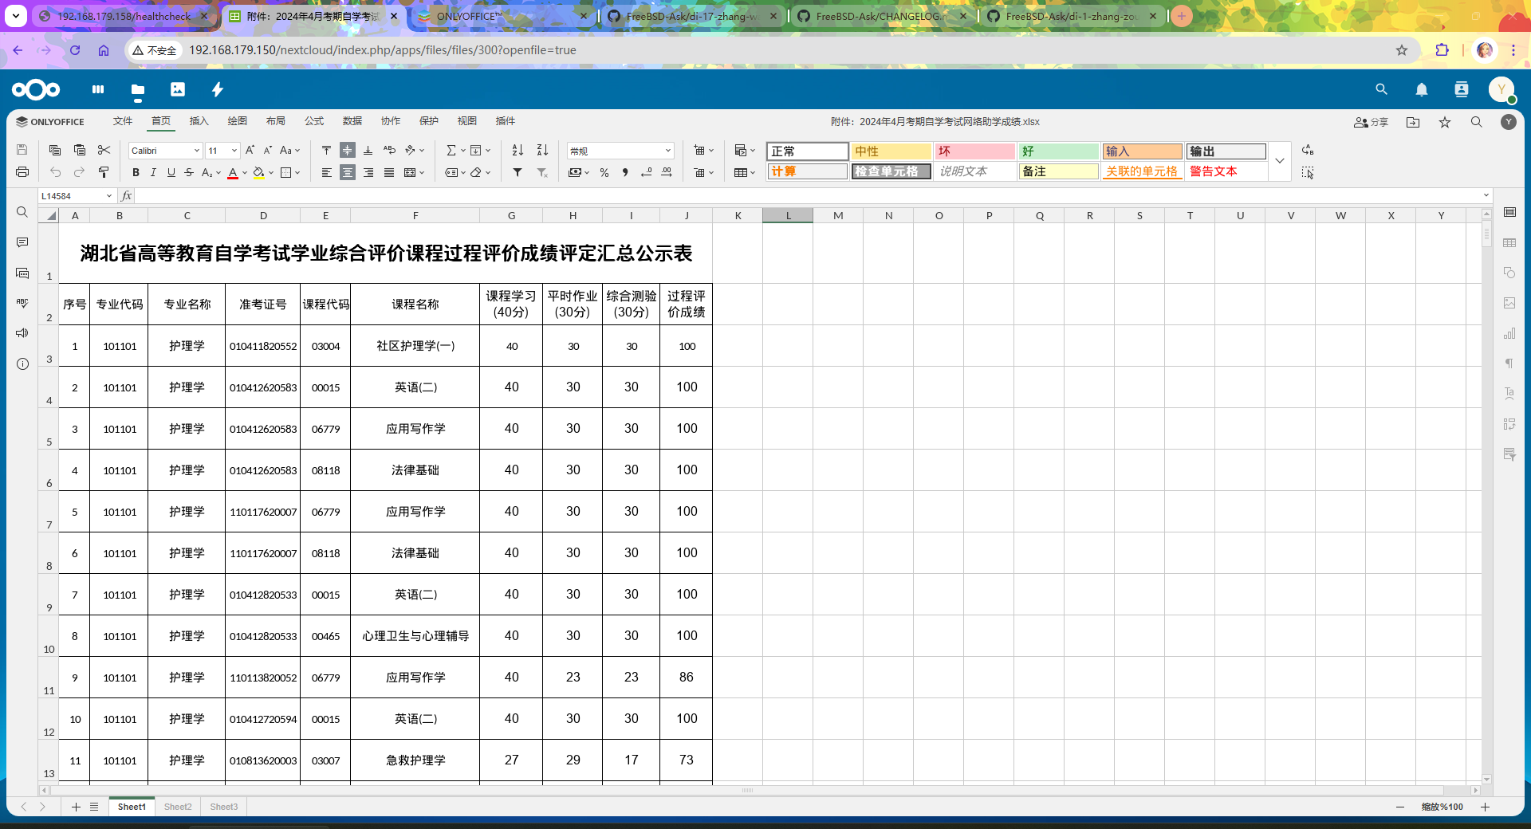Click the formula bar input field
The height and width of the screenshot is (829, 1531).
[x=805, y=196]
